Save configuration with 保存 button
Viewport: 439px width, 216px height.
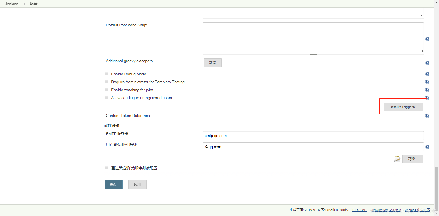pyautogui.click(x=113, y=185)
